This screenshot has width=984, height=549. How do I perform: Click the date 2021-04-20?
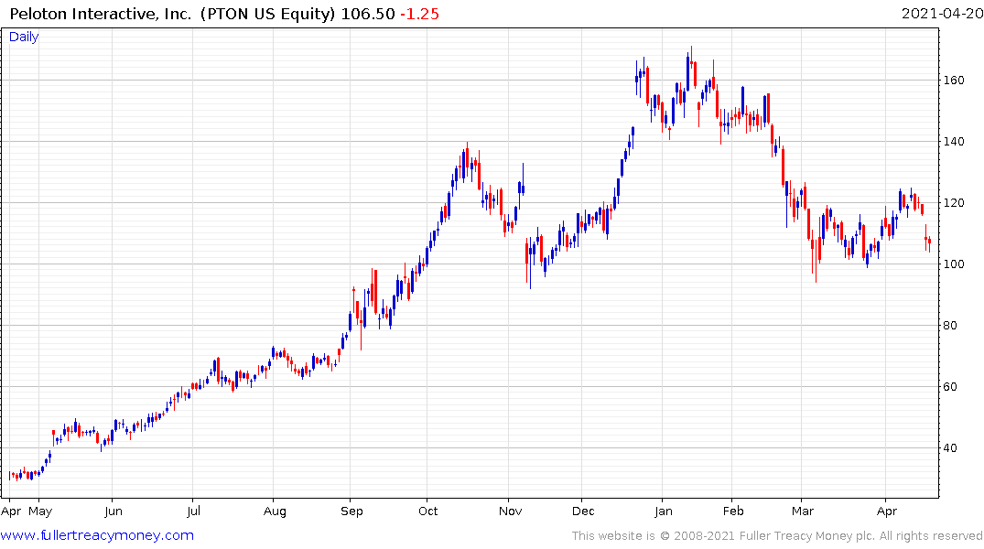point(942,14)
